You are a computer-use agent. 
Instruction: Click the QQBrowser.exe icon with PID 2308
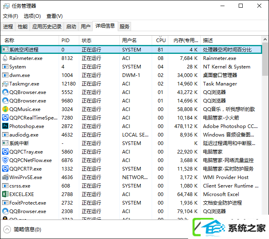[x=5, y=211]
